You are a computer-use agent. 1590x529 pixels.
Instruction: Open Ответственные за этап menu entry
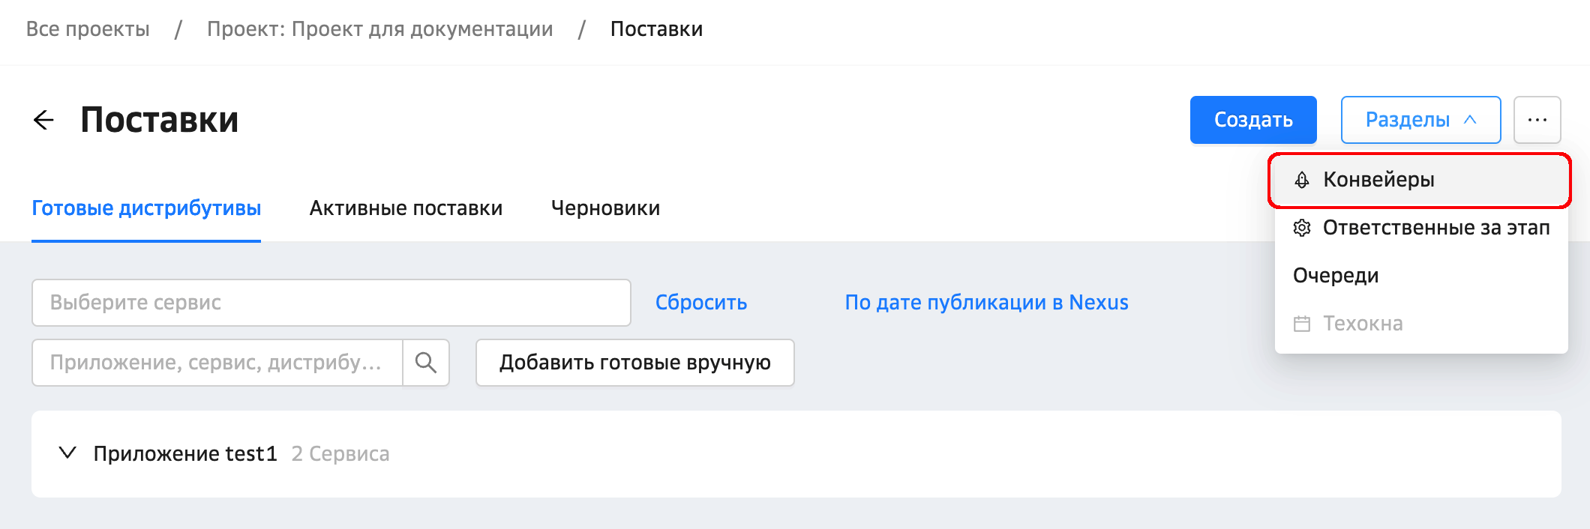[x=1435, y=228]
